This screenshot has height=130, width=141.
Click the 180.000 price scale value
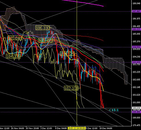(x=136, y=118)
